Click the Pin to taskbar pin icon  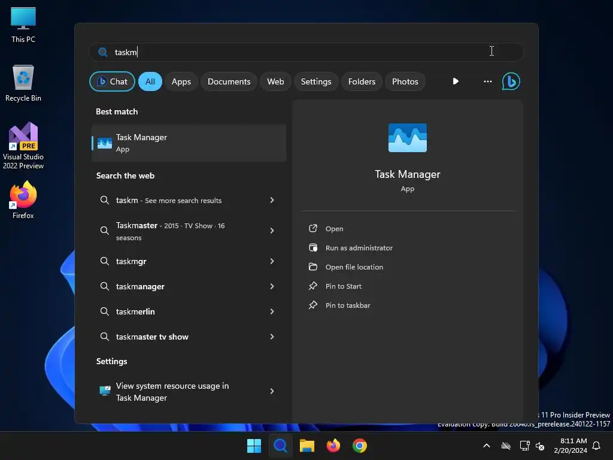312,305
